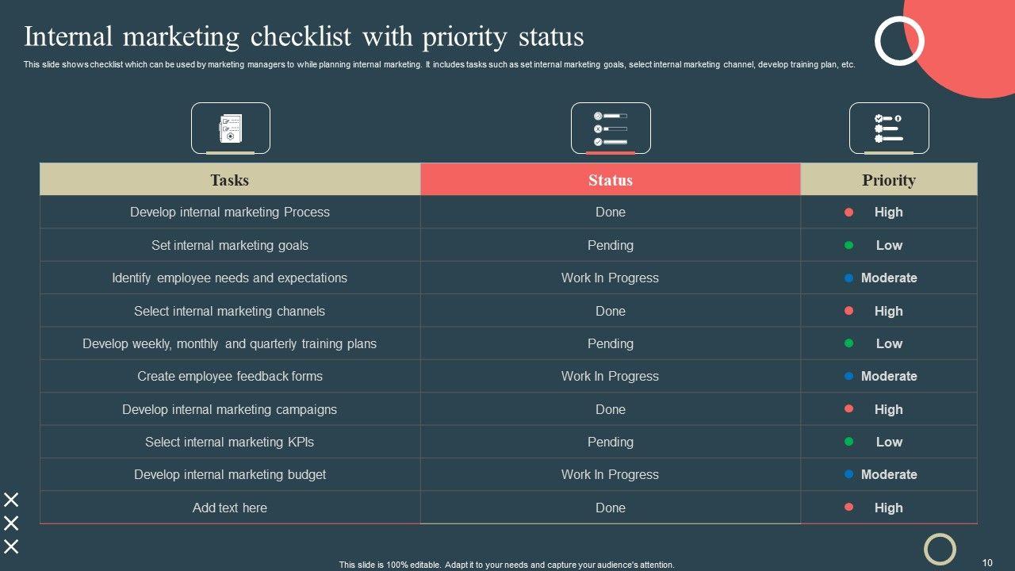Click the slide title "Internal marketing checklist with priority status"
This screenshot has width=1015, height=571.
click(304, 37)
